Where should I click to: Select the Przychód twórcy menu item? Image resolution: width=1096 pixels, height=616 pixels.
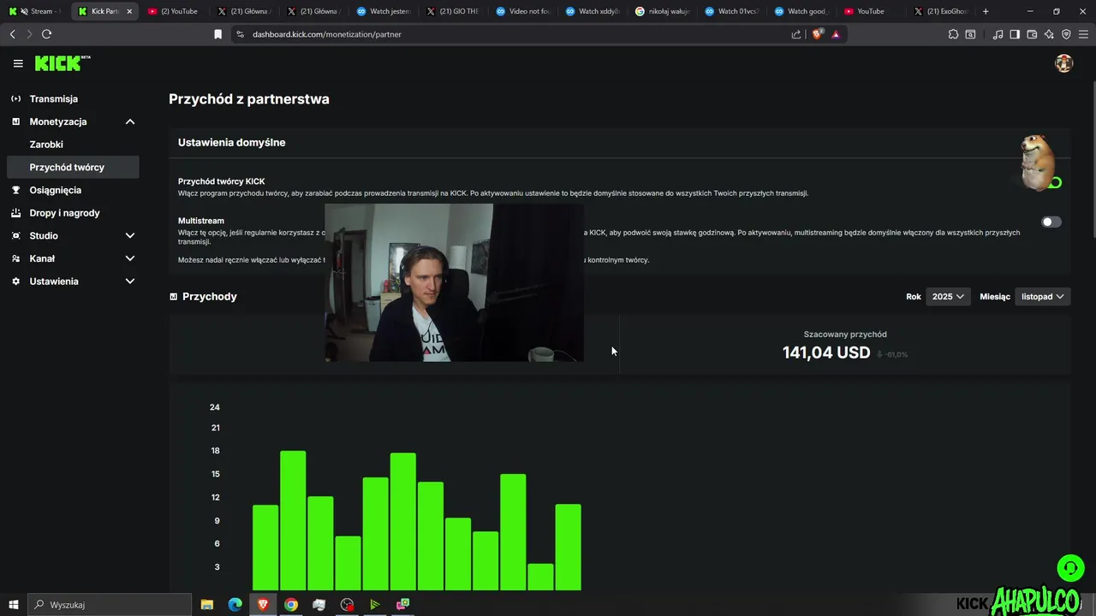[72, 167]
